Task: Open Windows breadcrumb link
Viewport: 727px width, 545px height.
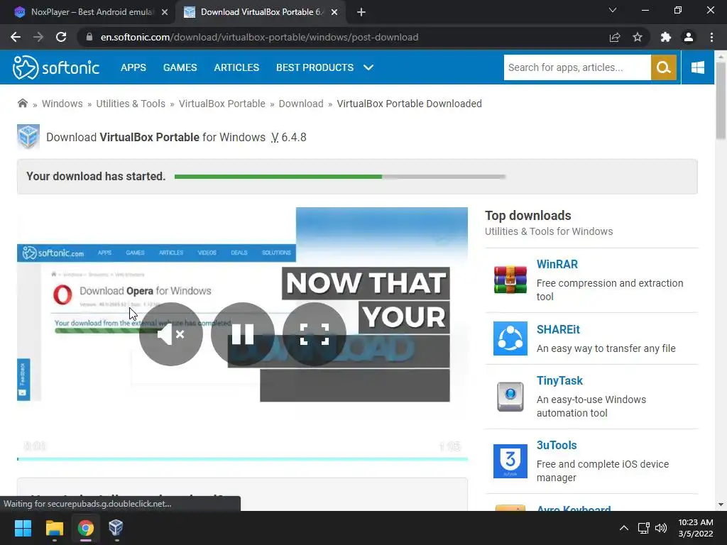Action: pyautogui.click(x=62, y=104)
